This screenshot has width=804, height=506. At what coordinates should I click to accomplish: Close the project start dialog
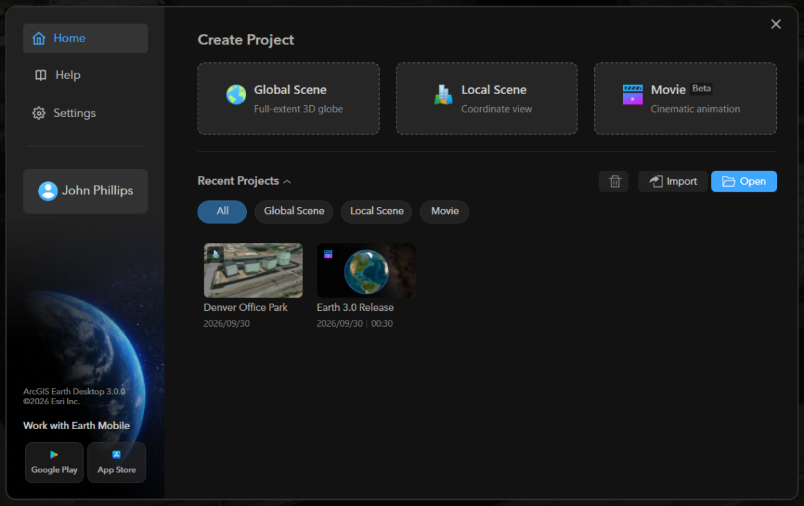point(776,24)
